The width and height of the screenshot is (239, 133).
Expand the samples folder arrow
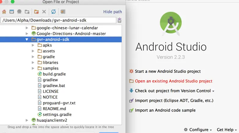click(x=33, y=68)
